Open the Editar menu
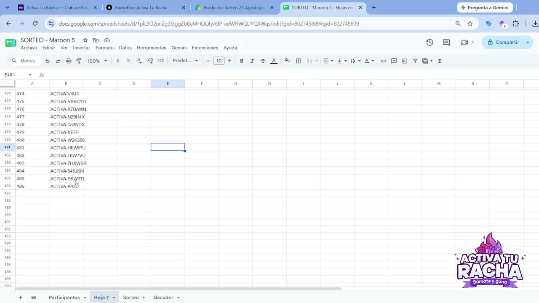Screen dimensions: 539x303 (x=49, y=48)
